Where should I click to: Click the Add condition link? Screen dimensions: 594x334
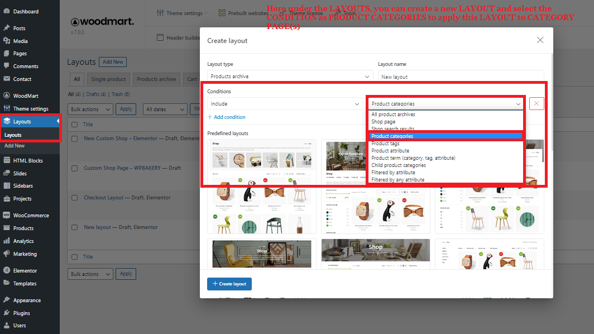(x=227, y=117)
